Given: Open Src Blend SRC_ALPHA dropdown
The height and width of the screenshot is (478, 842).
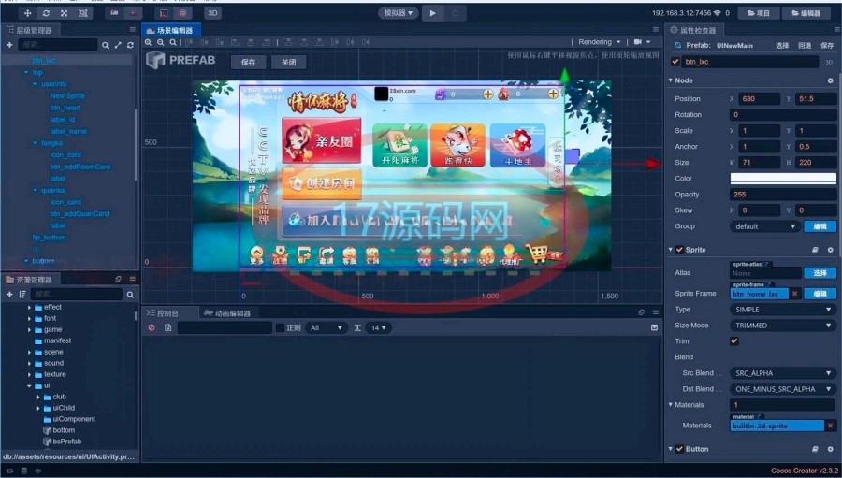Looking at the screenshot, I should pyautogui.click(x=783, y=373).
